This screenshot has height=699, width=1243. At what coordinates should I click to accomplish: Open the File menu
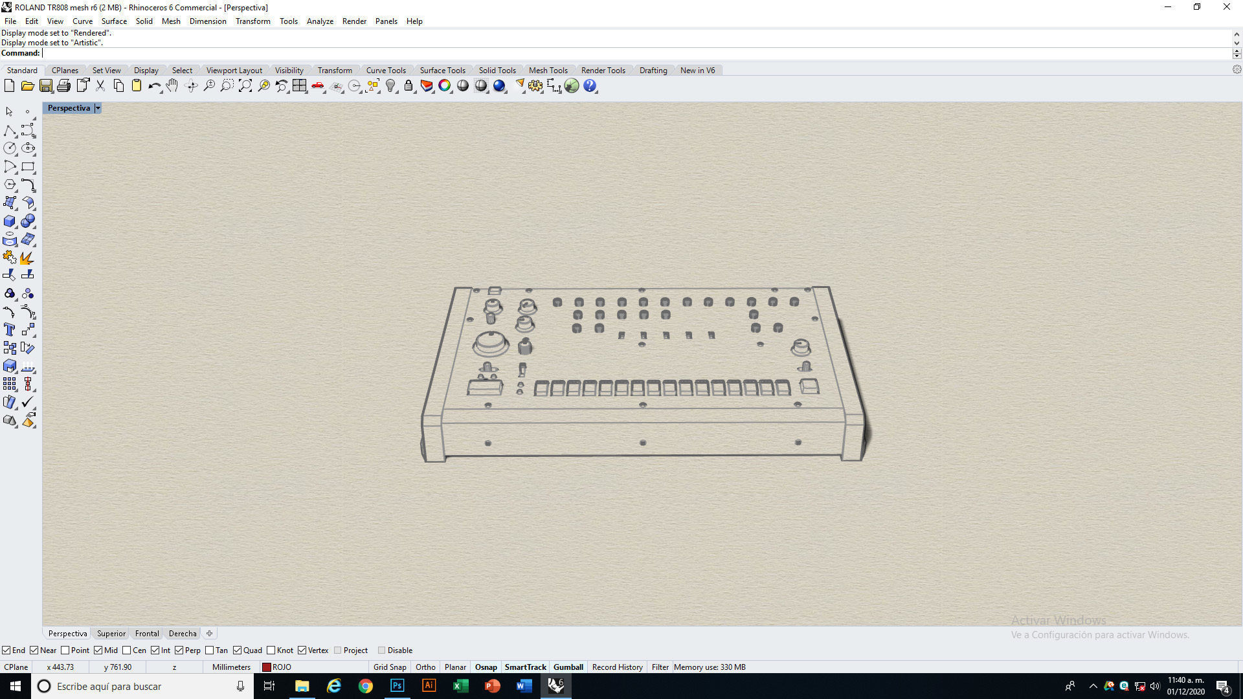(10, 21)
